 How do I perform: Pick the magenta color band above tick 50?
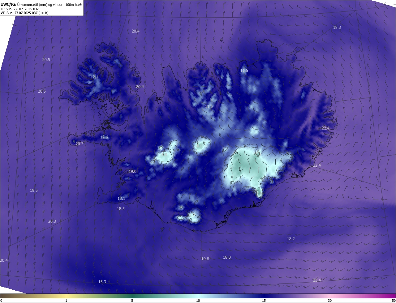pos(392,296)
